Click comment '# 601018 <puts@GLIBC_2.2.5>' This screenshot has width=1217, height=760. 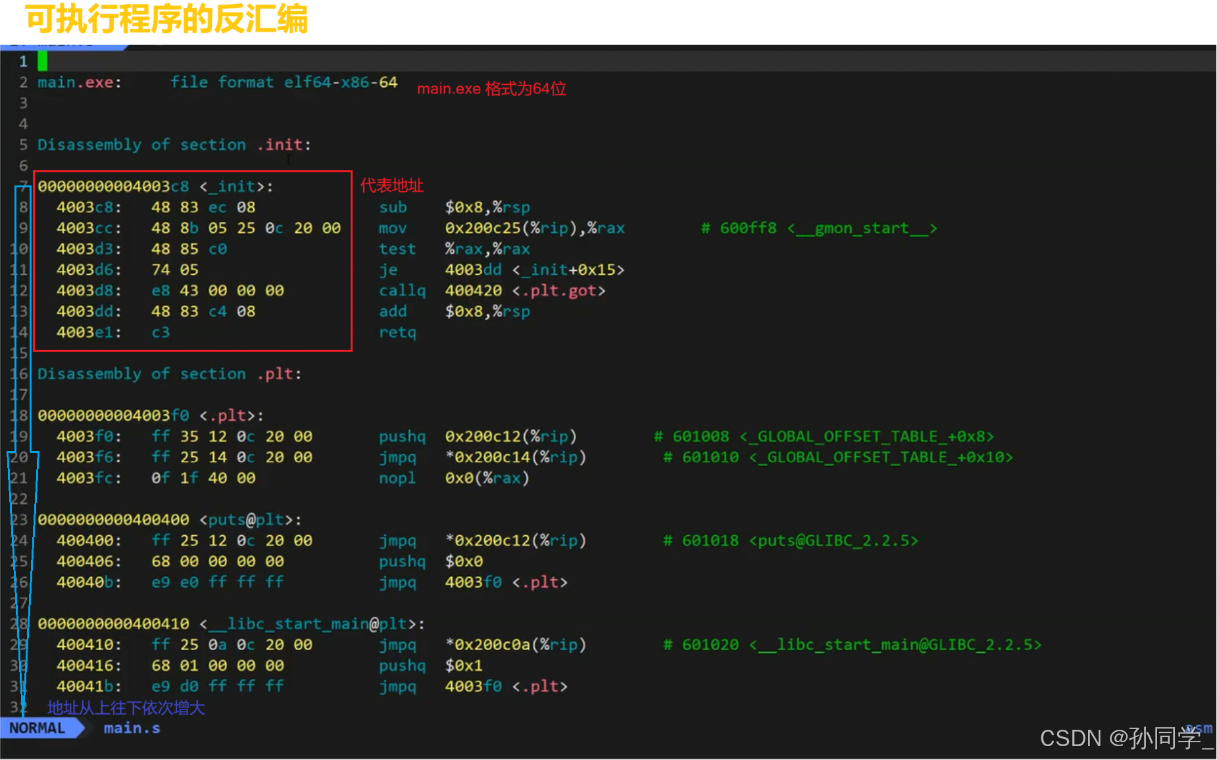(791, 540)
